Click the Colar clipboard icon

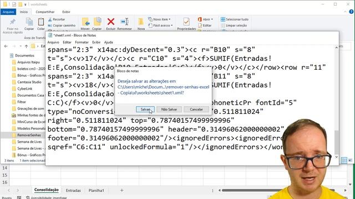coord(41,22)
